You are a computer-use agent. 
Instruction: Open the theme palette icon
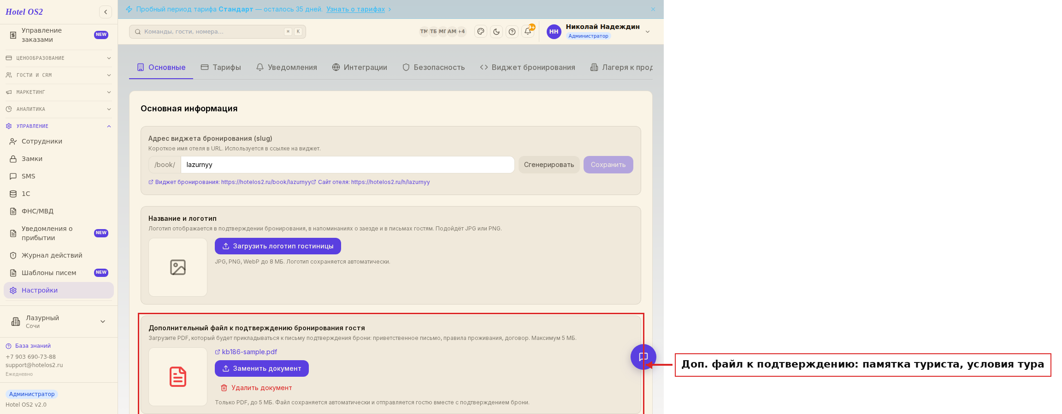pyautogui.click(x=481, y=32)
